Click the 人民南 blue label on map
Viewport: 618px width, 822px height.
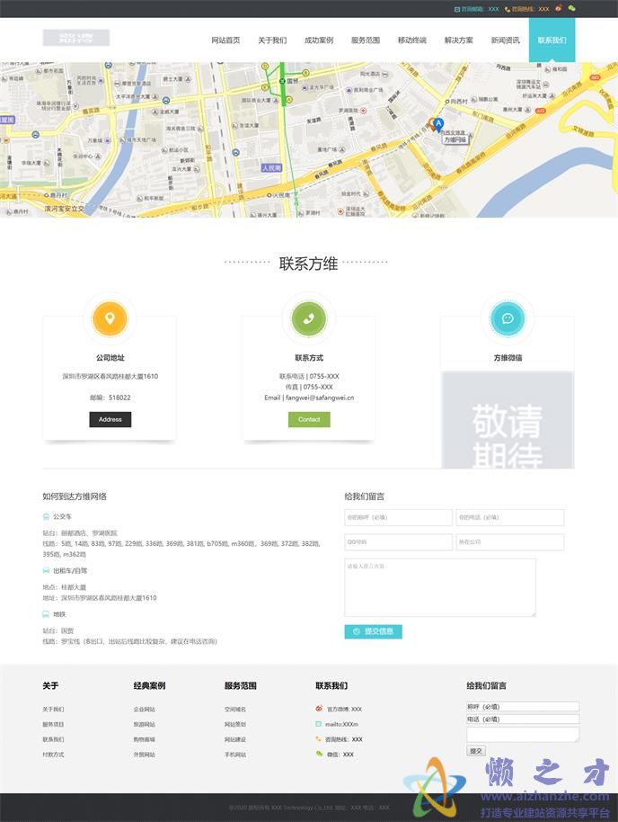pos(272,168)
